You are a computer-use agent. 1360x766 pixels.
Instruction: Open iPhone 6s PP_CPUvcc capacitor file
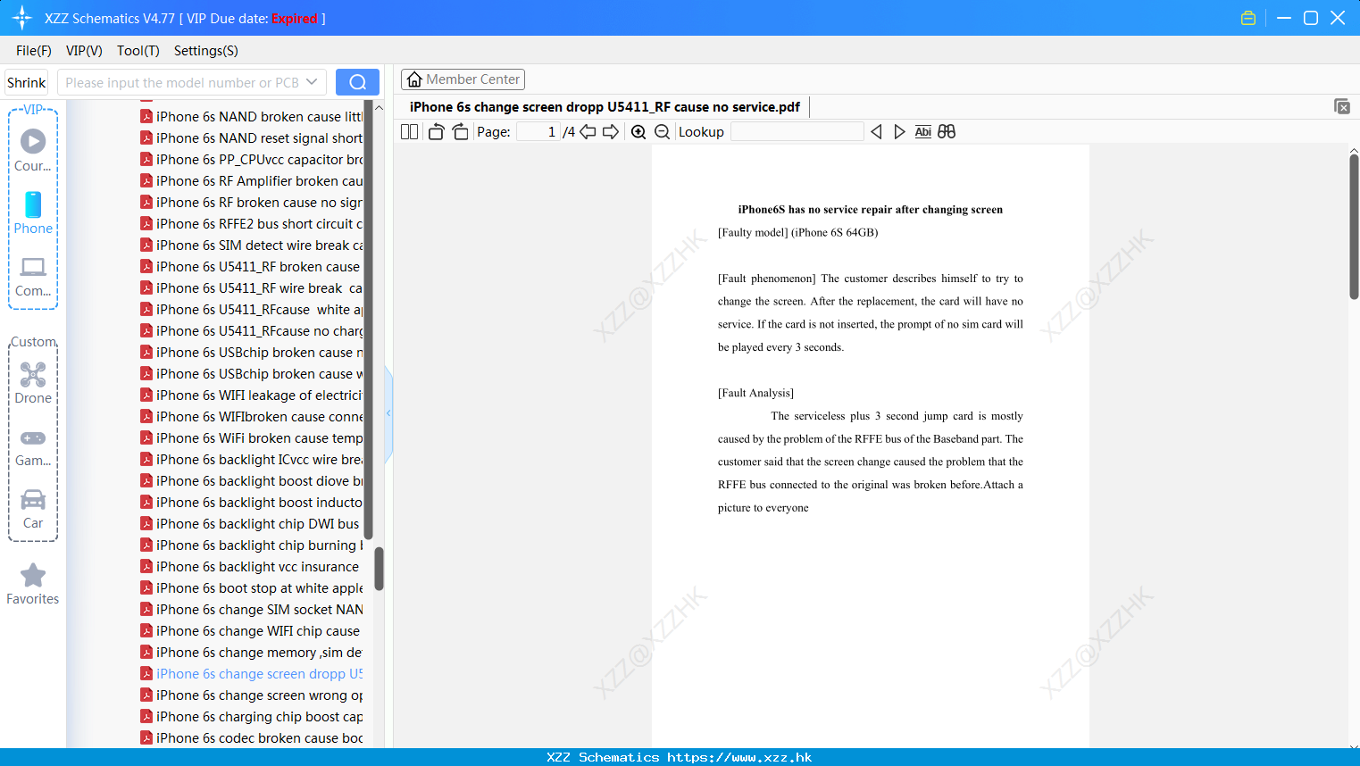pos(252,160)
